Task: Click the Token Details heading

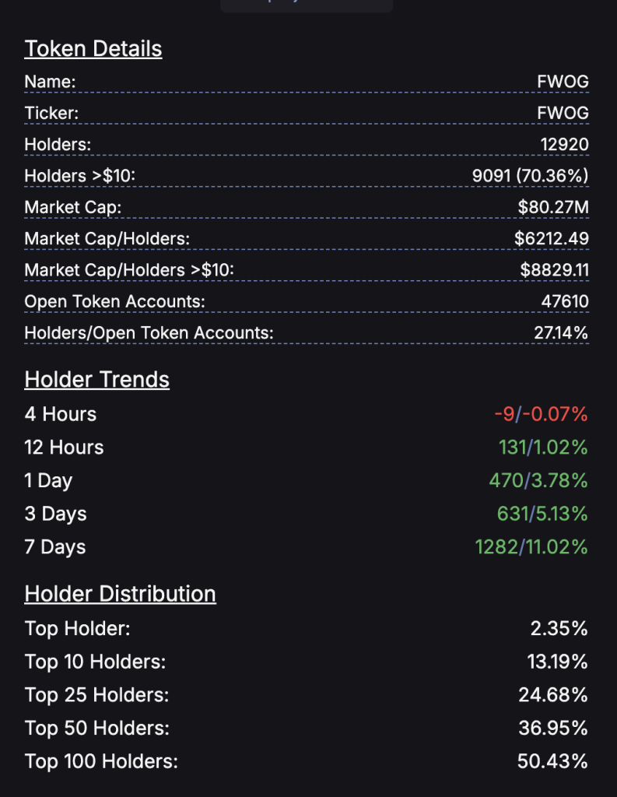Action: pyautogui.click(x=93, y=48)
